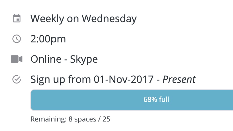Image resolution: width=233 pixels, height=131 pixels.
Task: Click the total capacity number 25
Action: click(106, 119)
